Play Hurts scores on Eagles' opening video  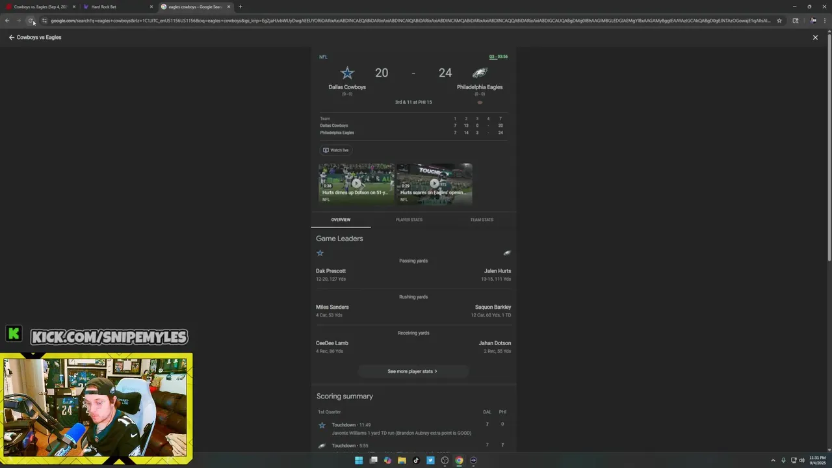(x=434, y=183)
